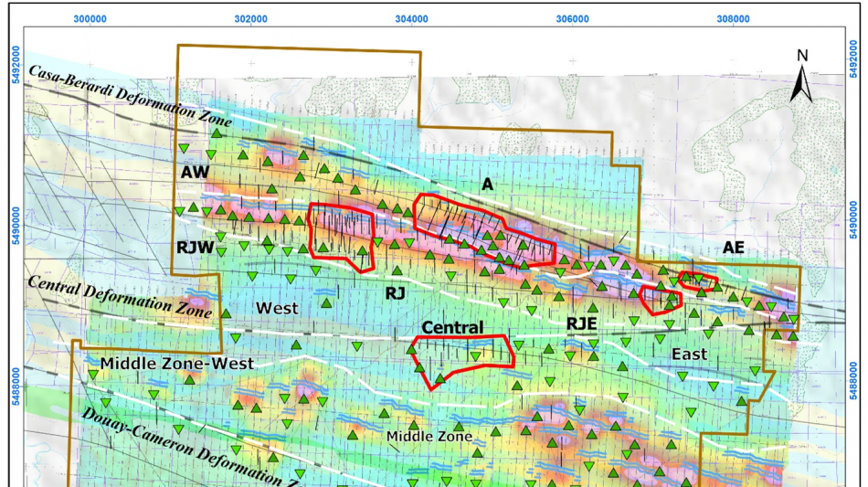Image resolution: width=868 pixels, height=487 pixels.
Task: Select the AE zone label
Action: [733, 248]
